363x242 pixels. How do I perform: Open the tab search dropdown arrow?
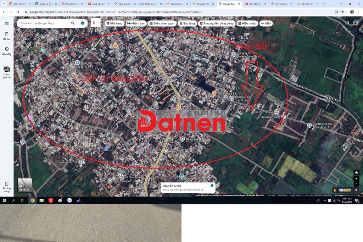point(4,4)
